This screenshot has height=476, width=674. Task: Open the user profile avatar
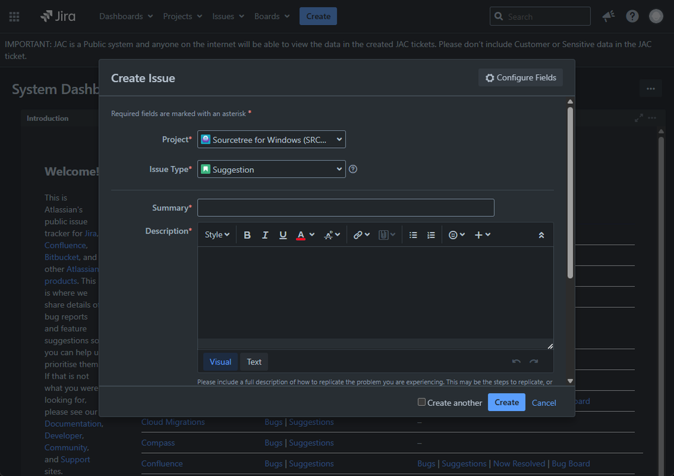(x=656, y=16)
